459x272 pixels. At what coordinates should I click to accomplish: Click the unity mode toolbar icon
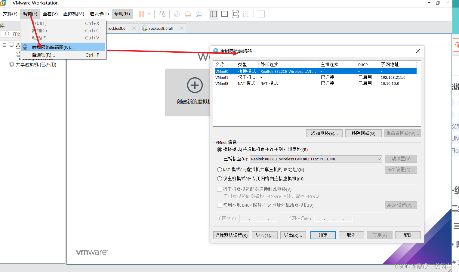pyautogui.click(x=246, y=14)
